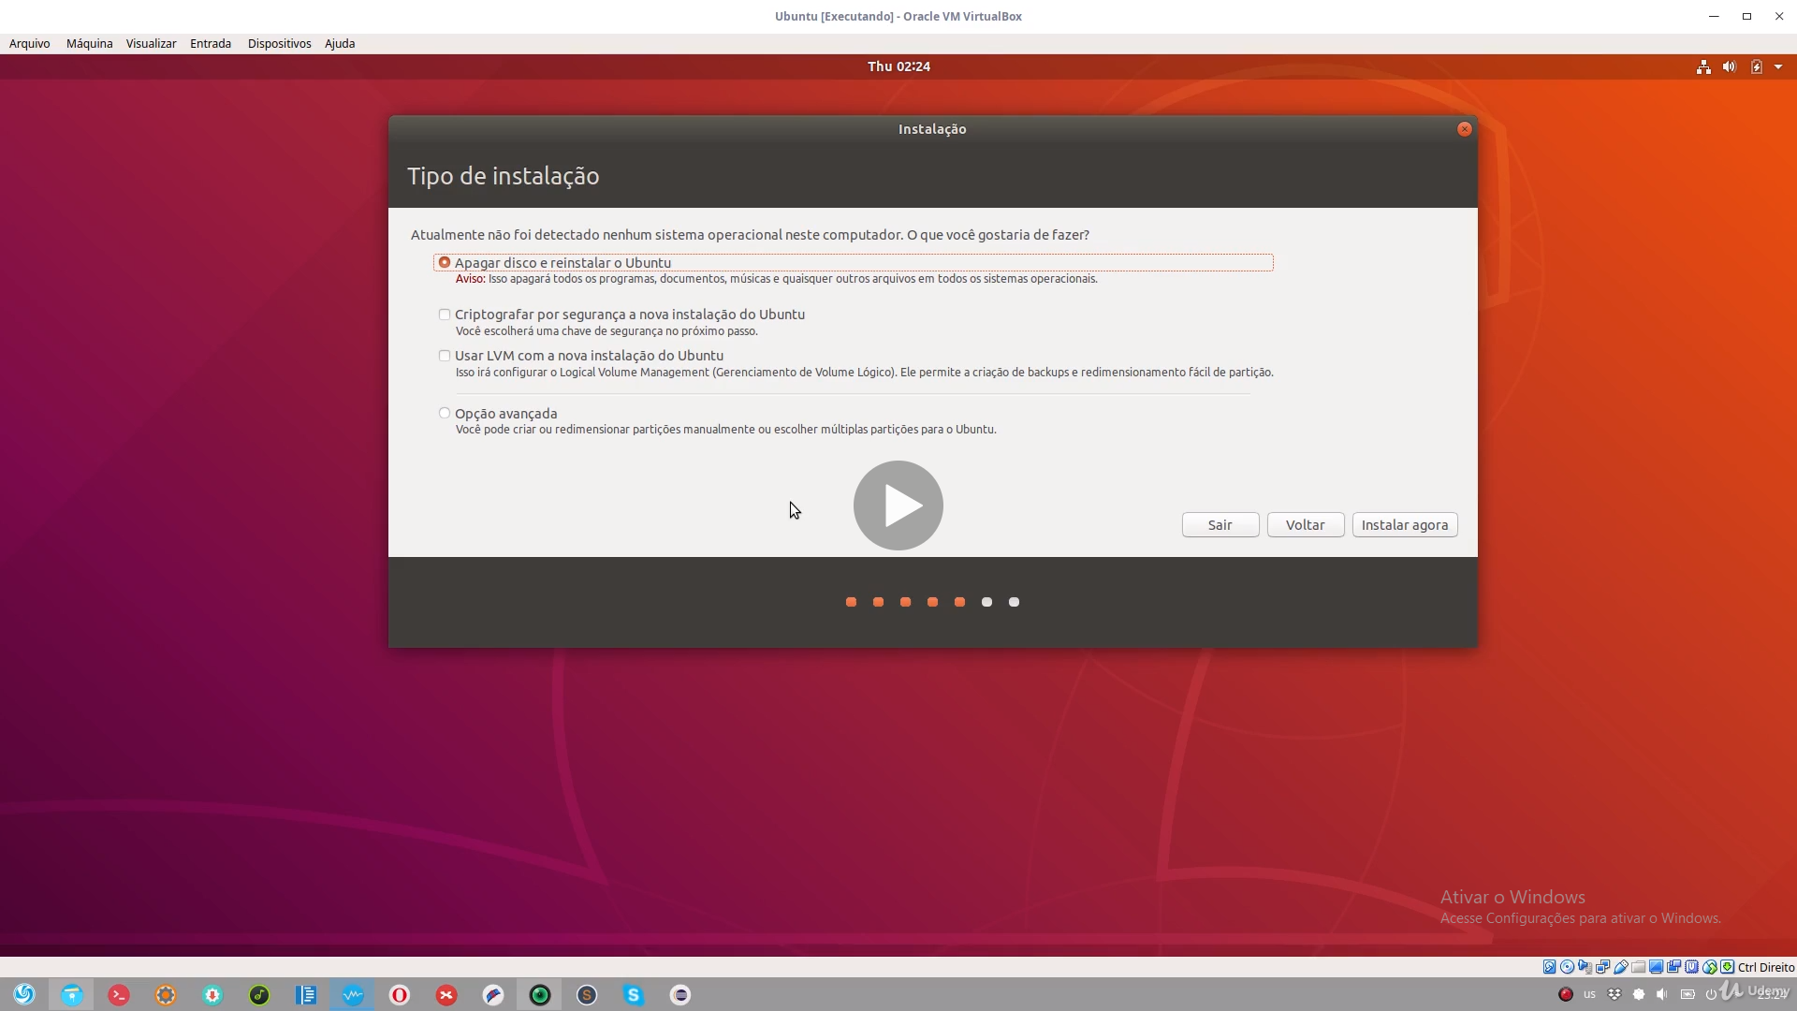Image resolution: width=1797 pixels, height=1011 pixels.
Task: Open the Ajuda menu
Action: (340, 43)
